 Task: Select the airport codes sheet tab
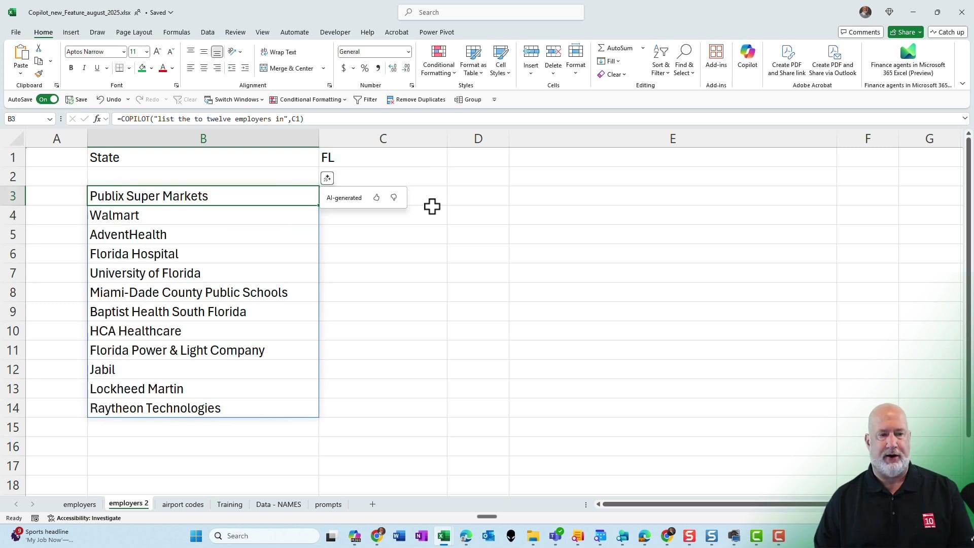(182, 504)
